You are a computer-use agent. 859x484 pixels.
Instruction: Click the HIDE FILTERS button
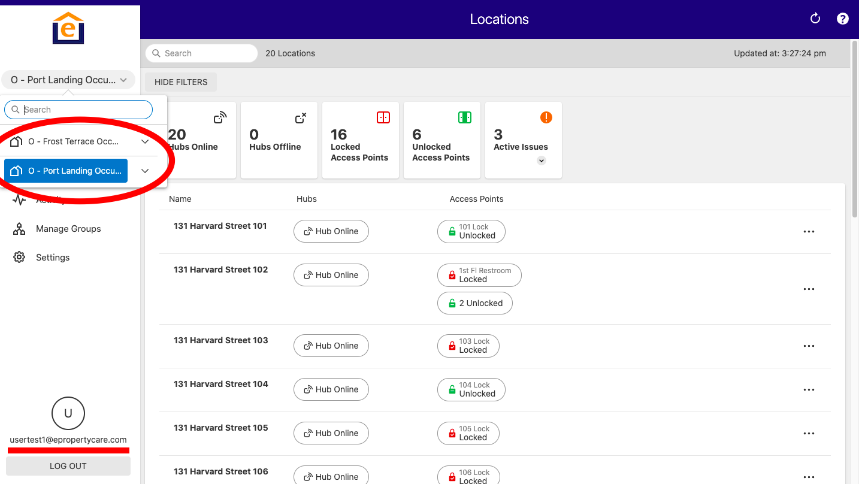point(181,82)
